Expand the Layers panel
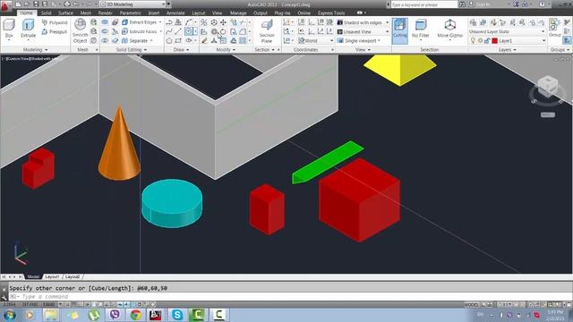 point(508,49)
